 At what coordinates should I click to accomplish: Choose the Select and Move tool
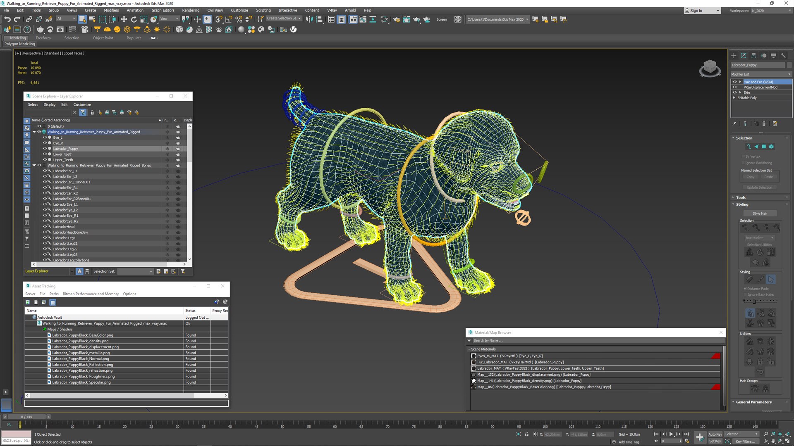click(x=124, y=19)
